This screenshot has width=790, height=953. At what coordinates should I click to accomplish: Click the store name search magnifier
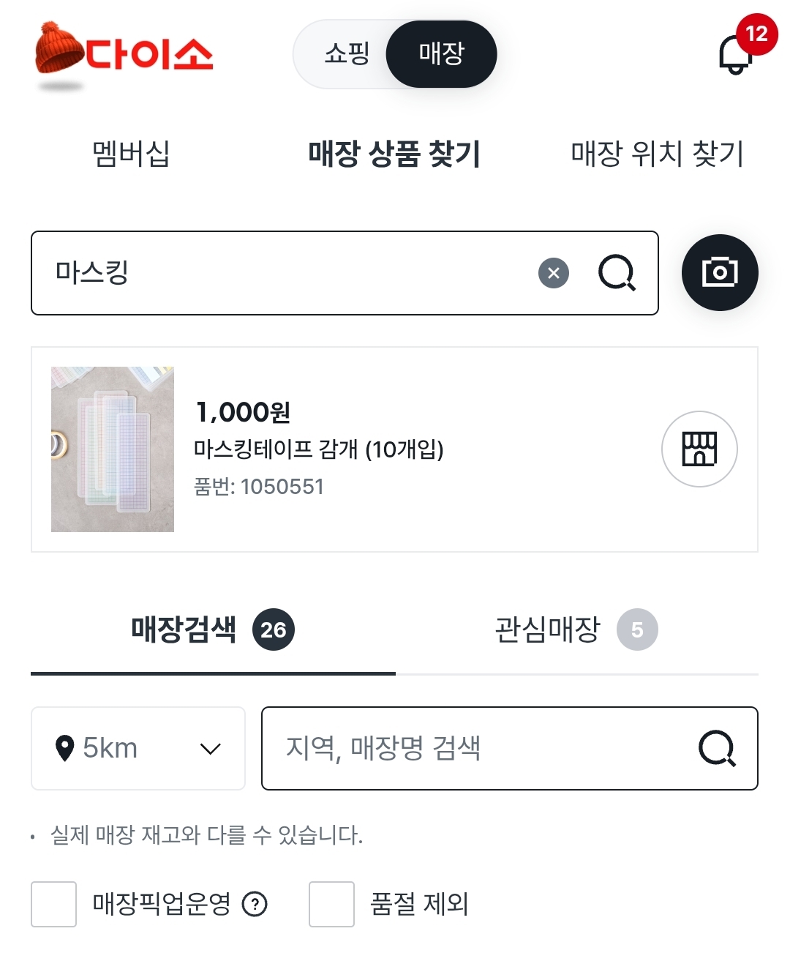click(717, 748)
